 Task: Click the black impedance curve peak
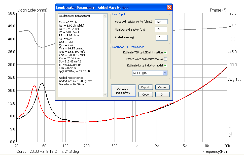tap(42, 83)
